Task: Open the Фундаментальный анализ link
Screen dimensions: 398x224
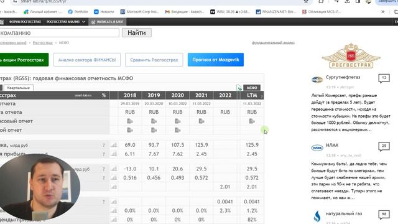Action: [x=273, y=43]
